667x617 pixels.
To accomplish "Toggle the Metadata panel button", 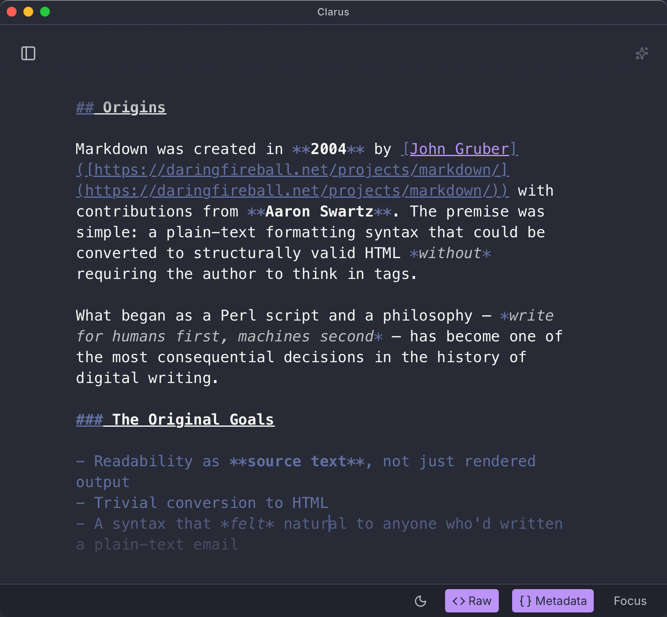I will pyautogui.click(x=553, y=601).
